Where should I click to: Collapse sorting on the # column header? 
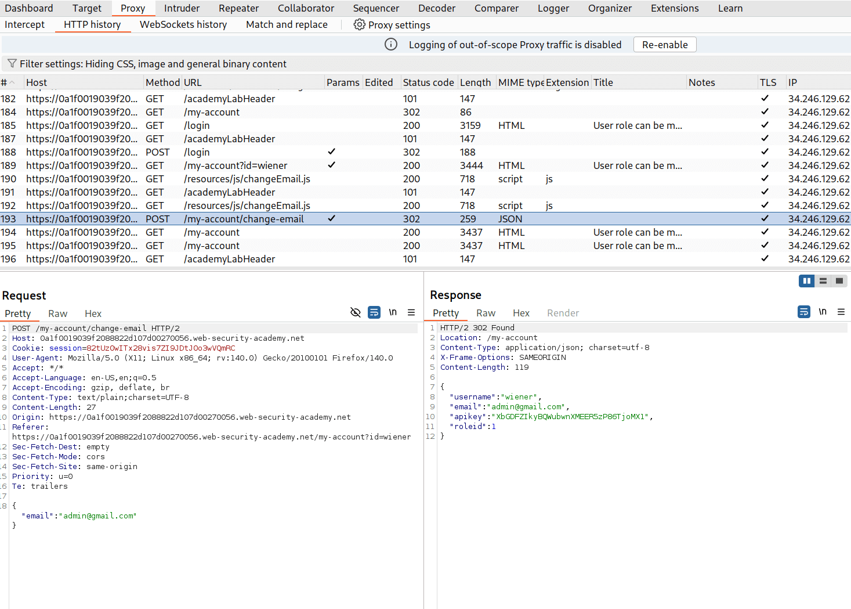point(8,82)
